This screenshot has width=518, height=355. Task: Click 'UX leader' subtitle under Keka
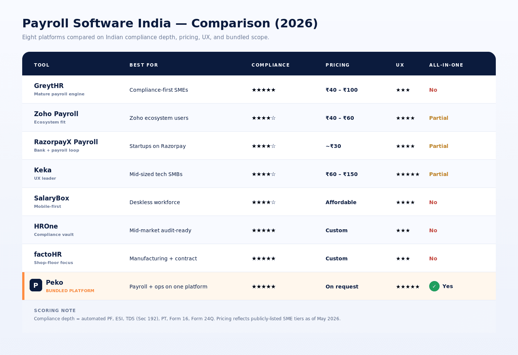coord(45,178)
